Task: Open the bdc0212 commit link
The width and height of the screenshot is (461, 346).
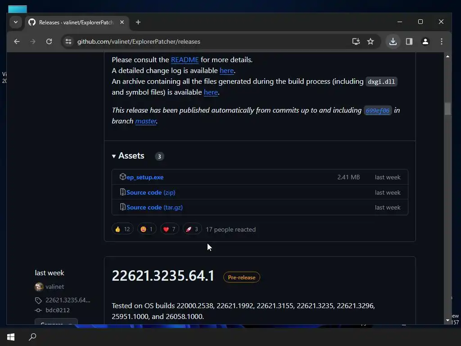Action: tap(58, 310)
